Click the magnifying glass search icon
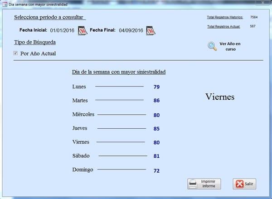 (212, 46)
